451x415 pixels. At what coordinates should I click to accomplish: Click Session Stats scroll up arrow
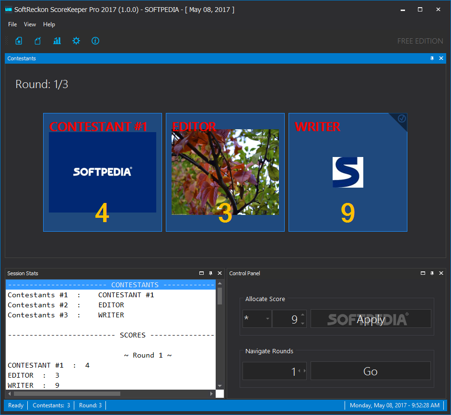pos(220,283)
